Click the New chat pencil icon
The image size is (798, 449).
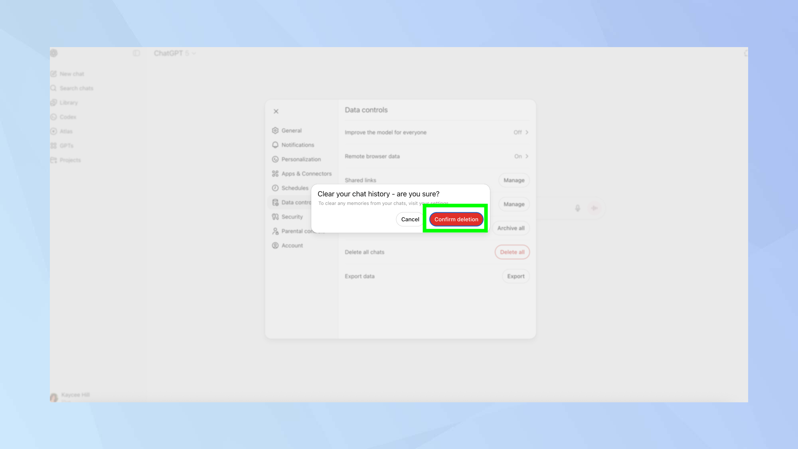click(53, 74)
